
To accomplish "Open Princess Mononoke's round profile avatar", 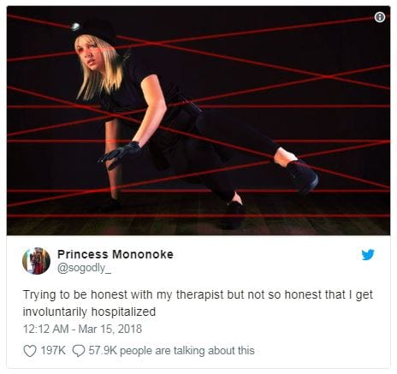I will (36, 261).
